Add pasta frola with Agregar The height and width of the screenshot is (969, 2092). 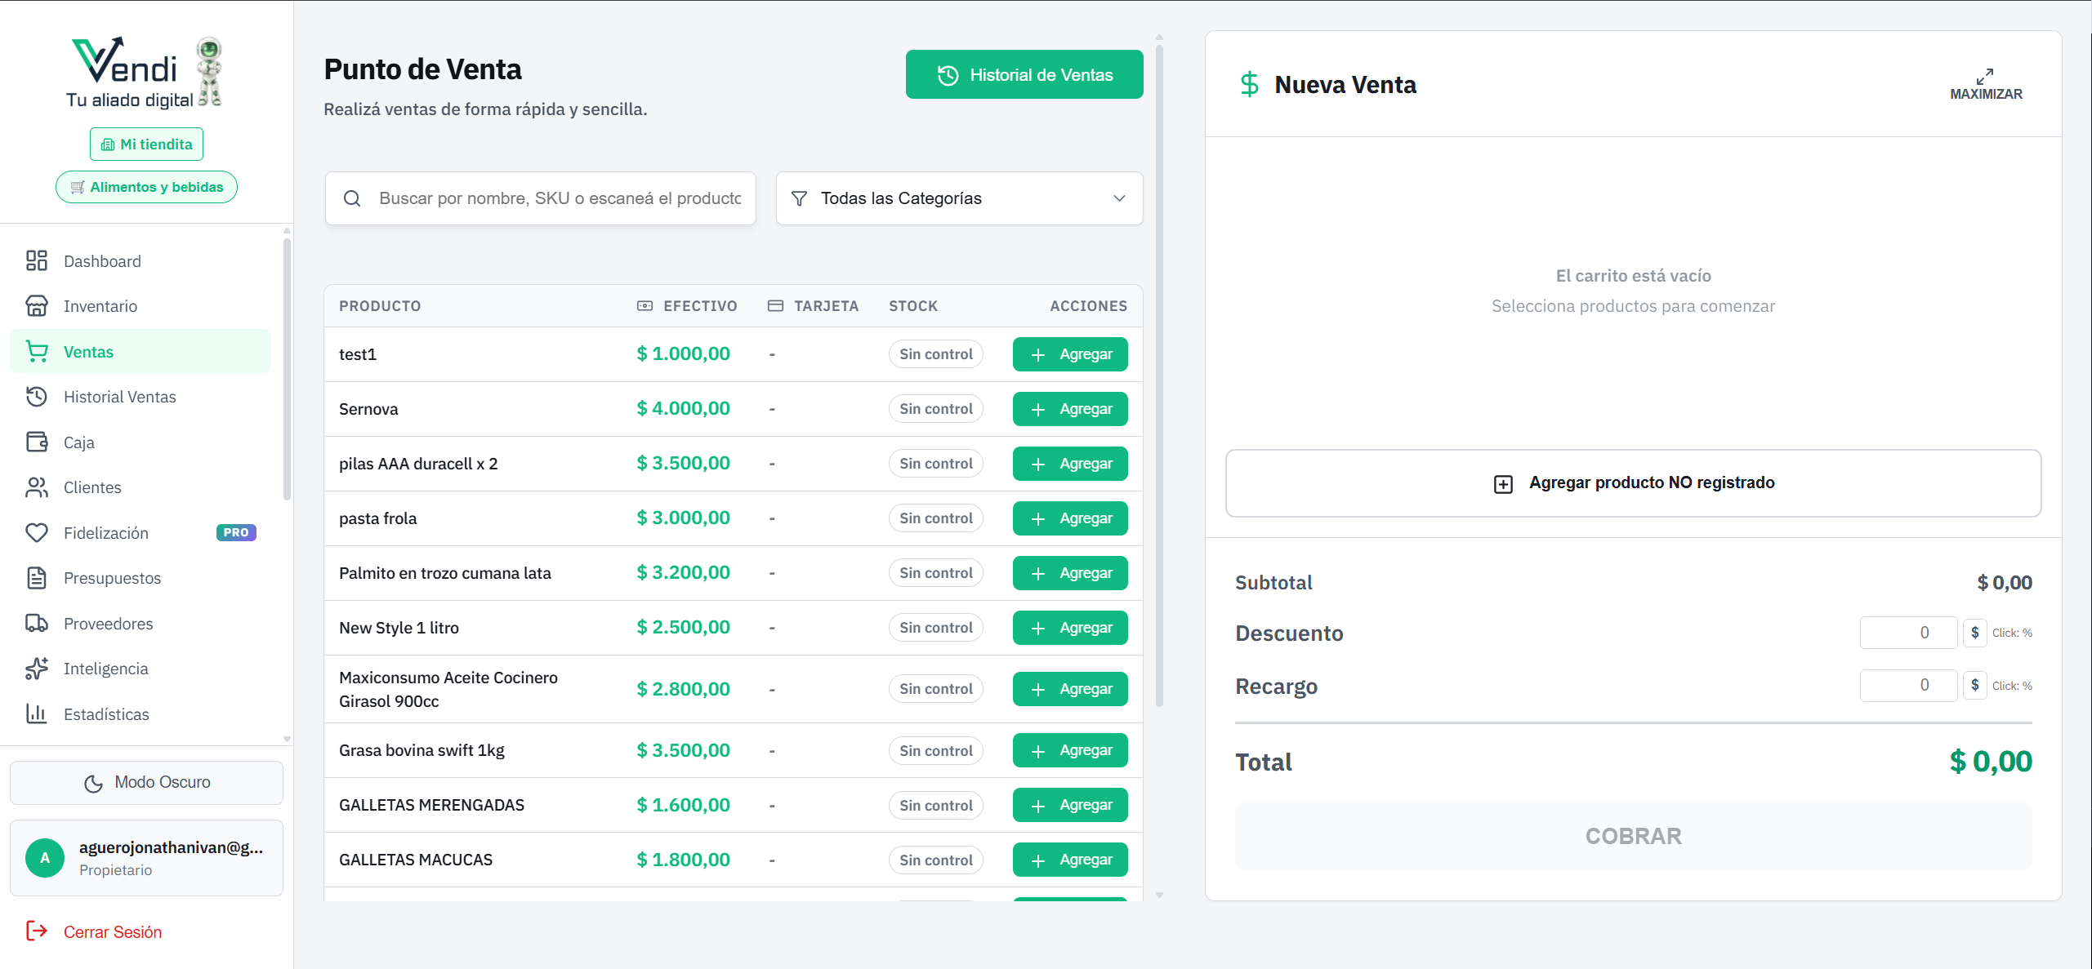click(x=1069, y=518)
